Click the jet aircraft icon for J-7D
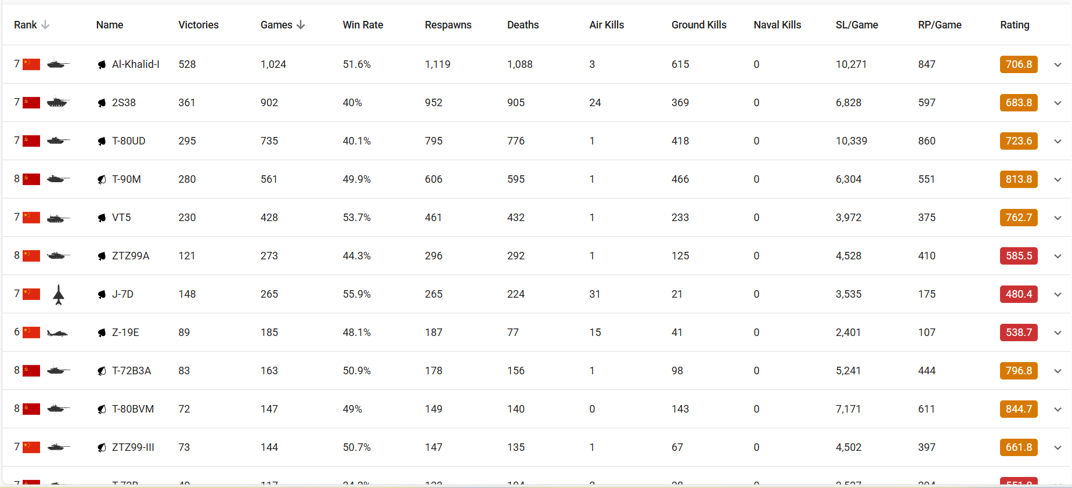Image resolution: width=1072 pixels, height=488 pixels. point(59,294)
